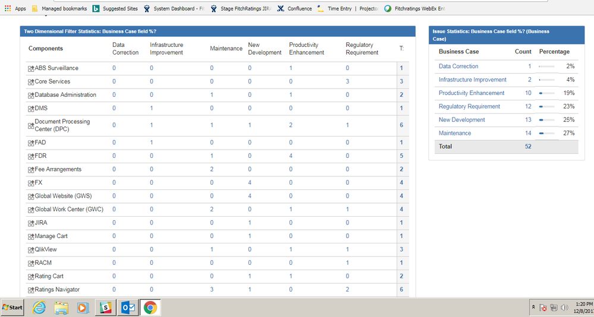Click component icon beside Ratings Navigator
594x317 pixels.
coord(31,290)
